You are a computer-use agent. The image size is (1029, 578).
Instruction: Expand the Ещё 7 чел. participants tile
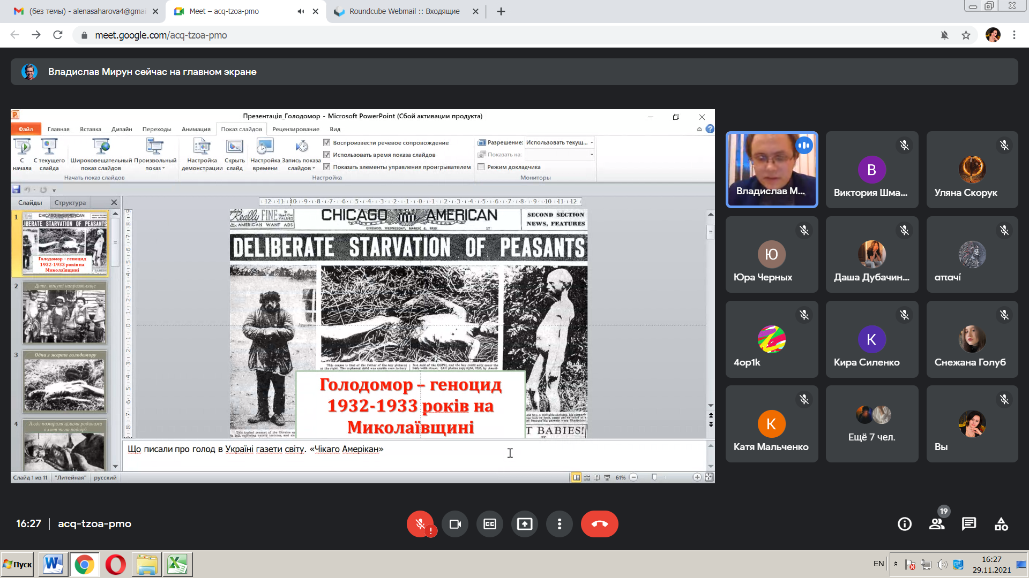coord(872,423)
